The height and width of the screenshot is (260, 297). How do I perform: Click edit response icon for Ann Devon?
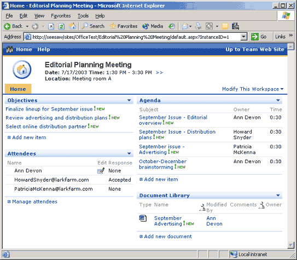click(101, 171)
